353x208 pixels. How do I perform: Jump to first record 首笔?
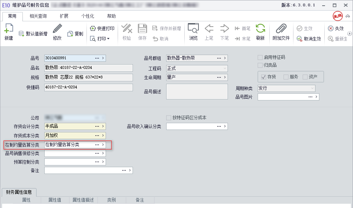pyautogui.click(x=242, y=28)
